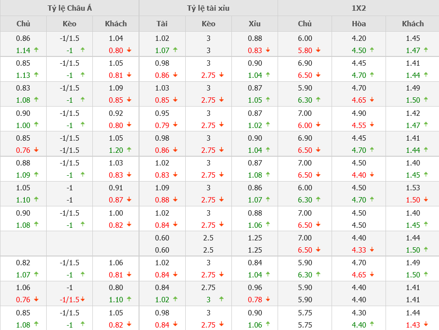
Task: Click the red down arrow beside 0.78
Action: pos(268,299)
